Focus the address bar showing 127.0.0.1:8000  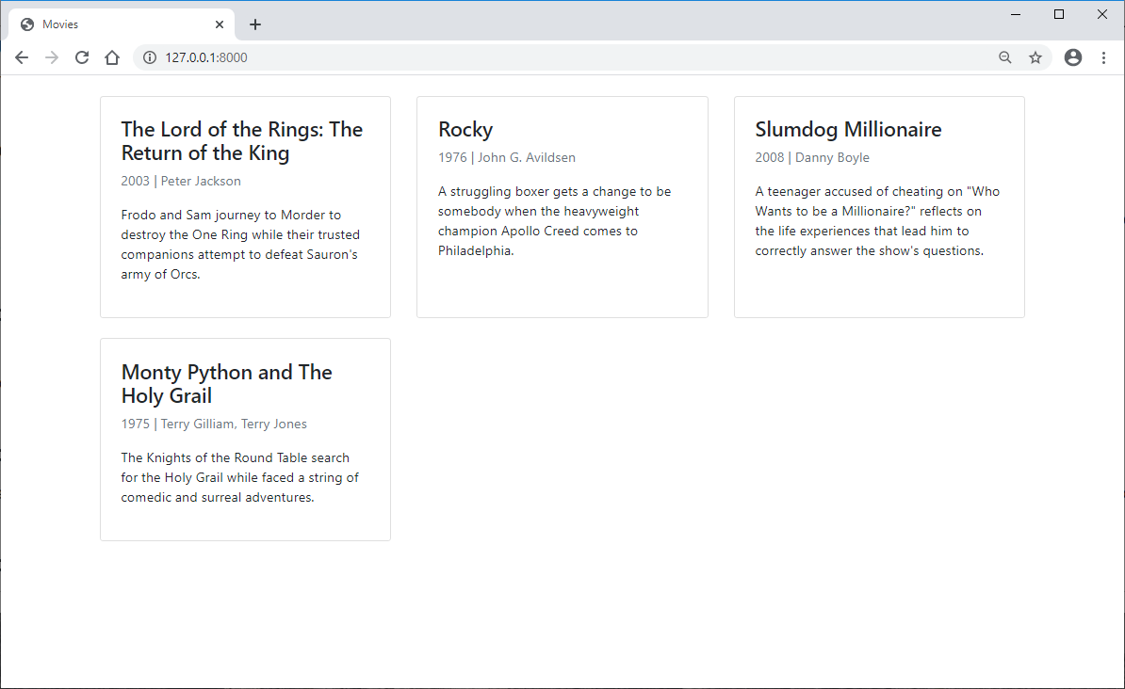[567, 57]
